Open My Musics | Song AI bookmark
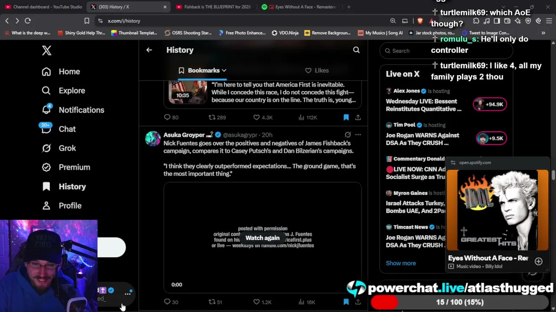Image resolution: width=556 pixels, height=312 pixels. tap(381, 33)
